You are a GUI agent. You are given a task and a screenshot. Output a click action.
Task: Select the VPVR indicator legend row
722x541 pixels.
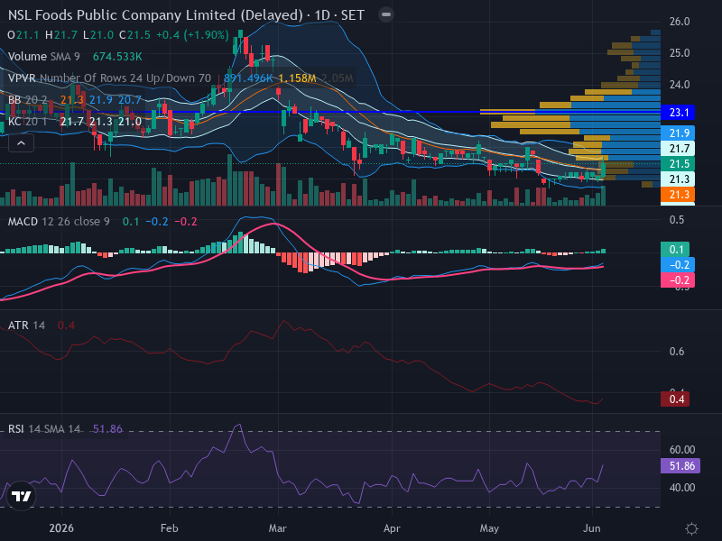click(180, 78)
